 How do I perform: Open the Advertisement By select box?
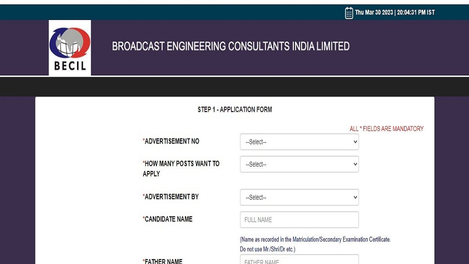(x=299, y=198)
